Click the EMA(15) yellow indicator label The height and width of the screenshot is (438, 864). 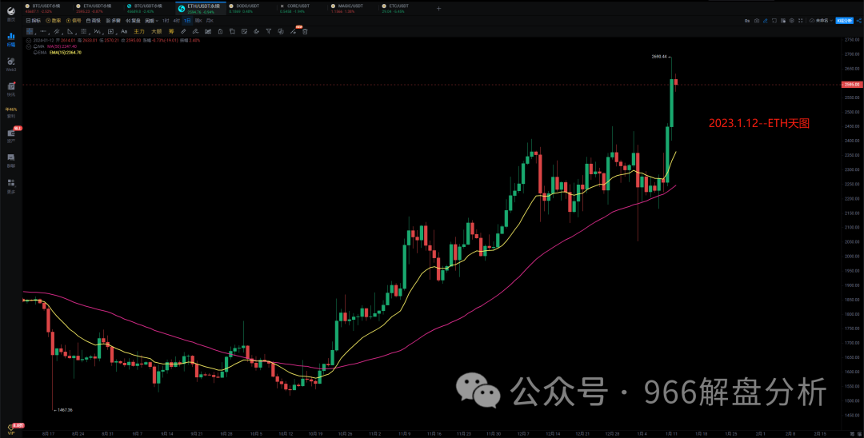point(66,53)
